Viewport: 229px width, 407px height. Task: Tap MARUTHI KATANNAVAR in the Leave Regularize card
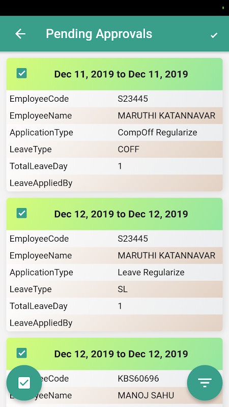click(x=166, y=256)
